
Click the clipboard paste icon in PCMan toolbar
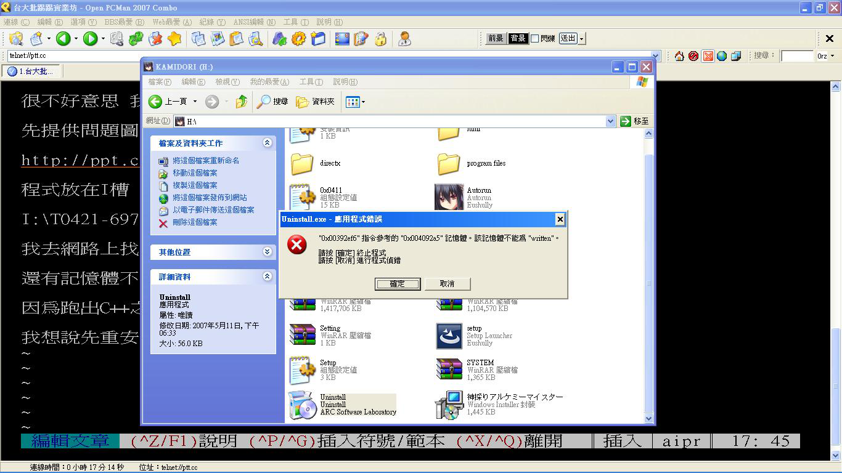[x=236, y=39]
